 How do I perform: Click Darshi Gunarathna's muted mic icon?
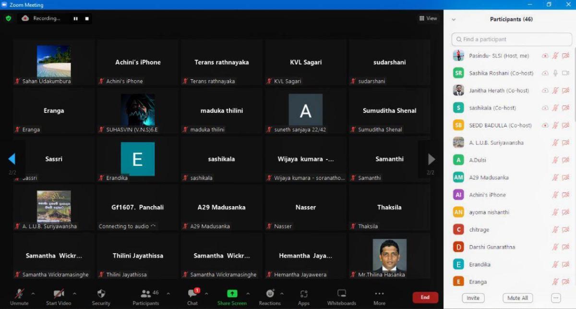click(555, 247)
